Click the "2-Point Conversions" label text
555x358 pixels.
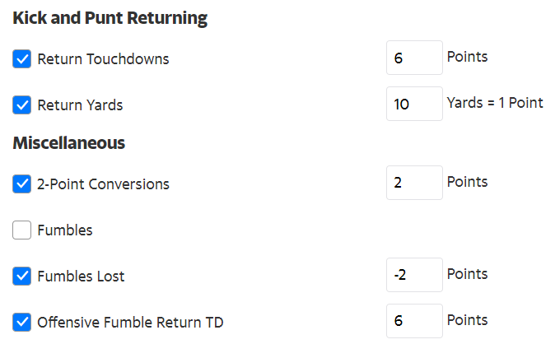[103, 184]
